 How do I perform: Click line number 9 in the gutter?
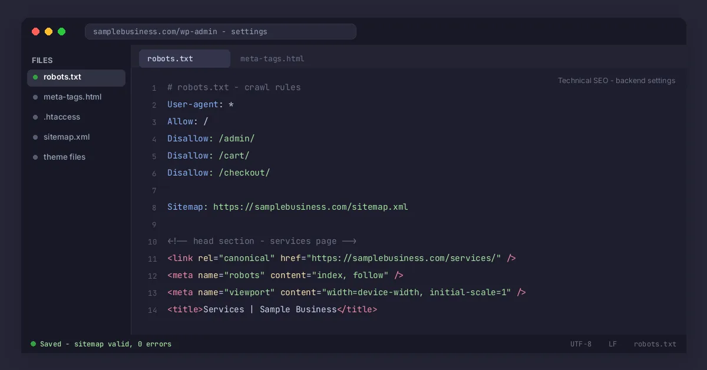click(x=154, y=225)
